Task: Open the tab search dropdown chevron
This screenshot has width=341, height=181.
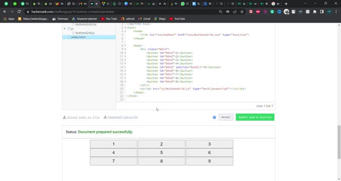Action: pos(305,4)
